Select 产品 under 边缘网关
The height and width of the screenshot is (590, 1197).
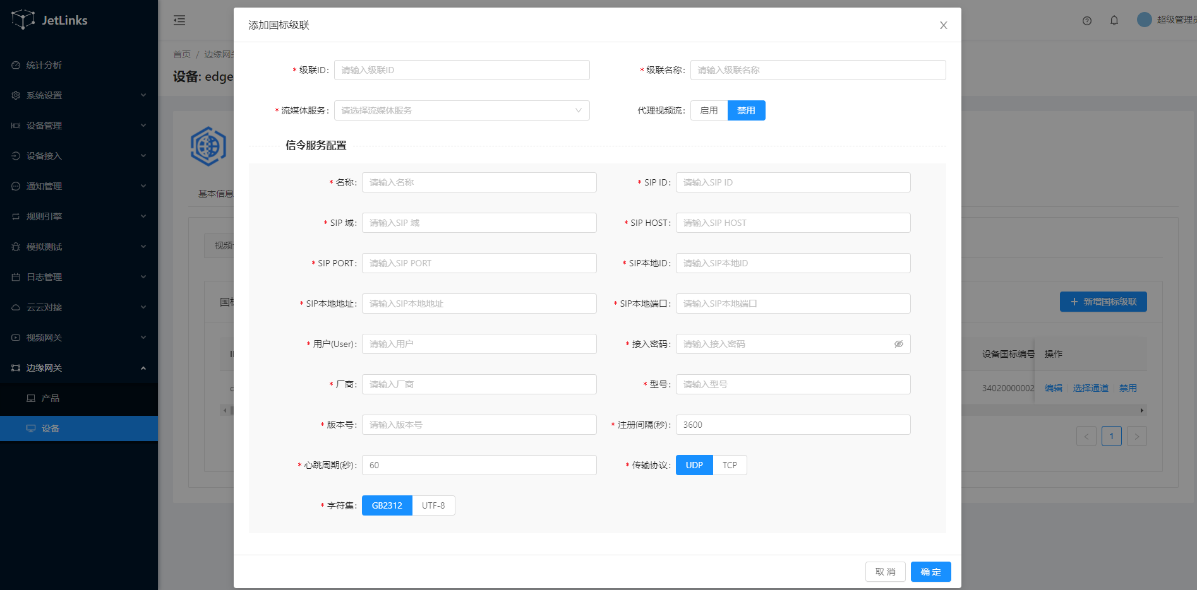point(51,398)
